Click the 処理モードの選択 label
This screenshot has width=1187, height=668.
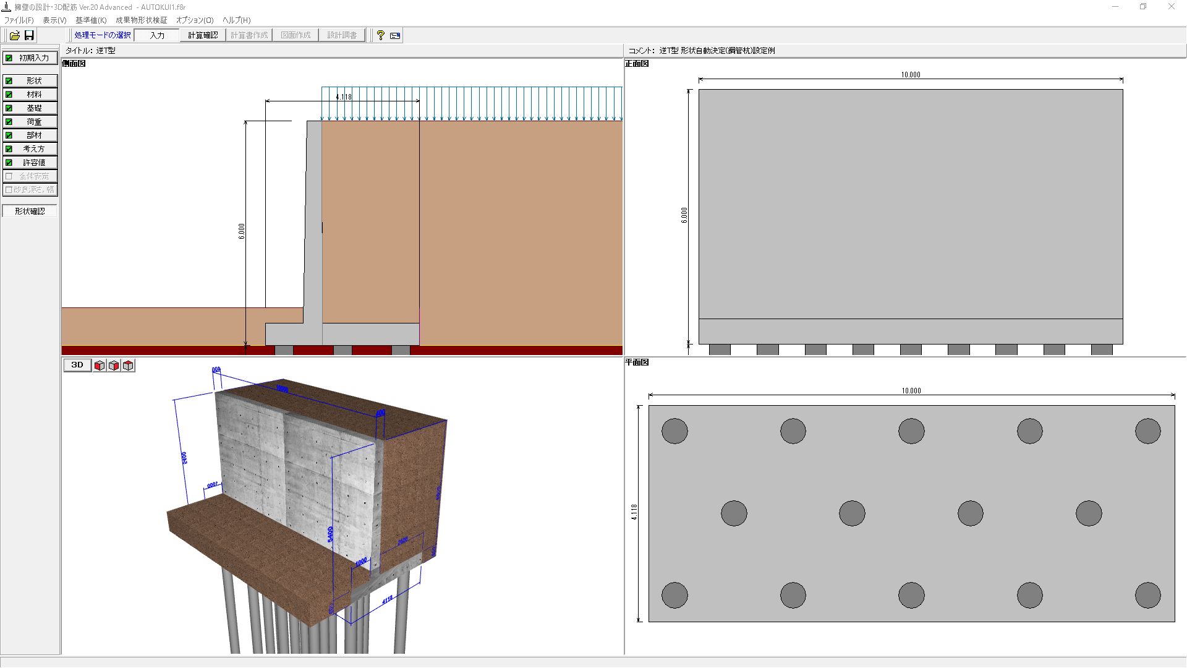pos(103,35)
